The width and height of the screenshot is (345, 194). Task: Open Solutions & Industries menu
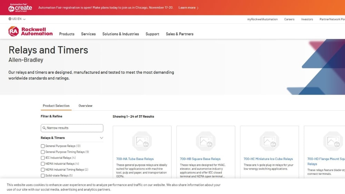(120, 34)
